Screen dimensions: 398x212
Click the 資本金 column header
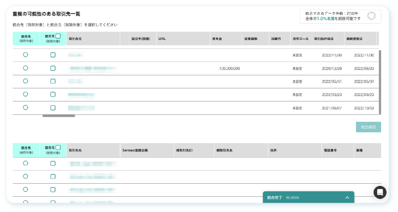[217, 39]
